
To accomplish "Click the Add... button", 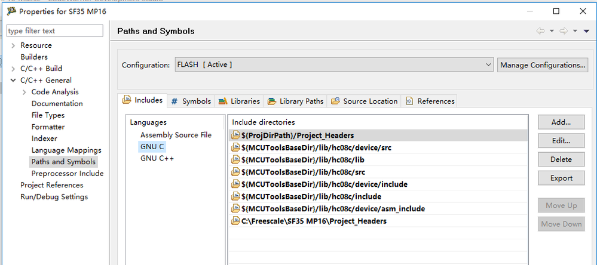I will 561,122.
